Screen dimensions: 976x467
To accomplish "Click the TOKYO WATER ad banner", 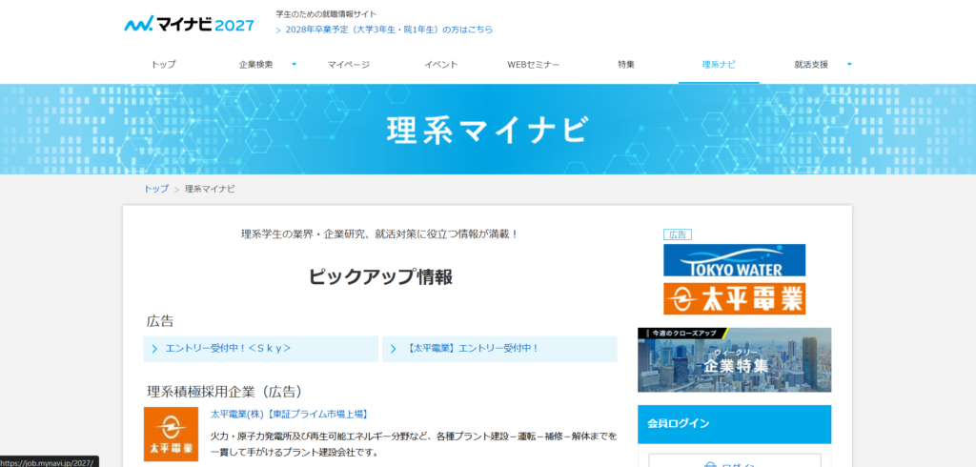I will click(734, 260).
